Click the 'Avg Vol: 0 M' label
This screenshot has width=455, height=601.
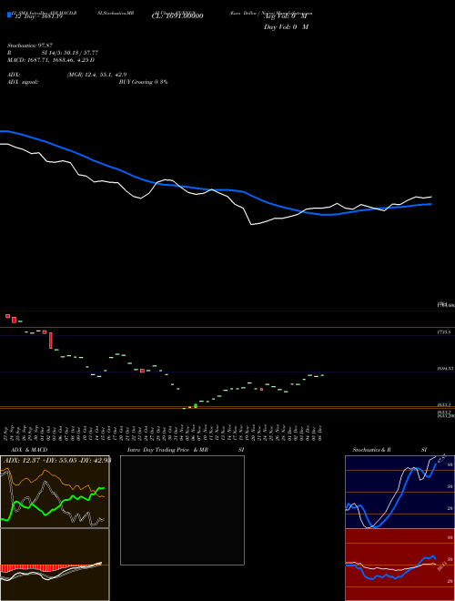[286, 17]
